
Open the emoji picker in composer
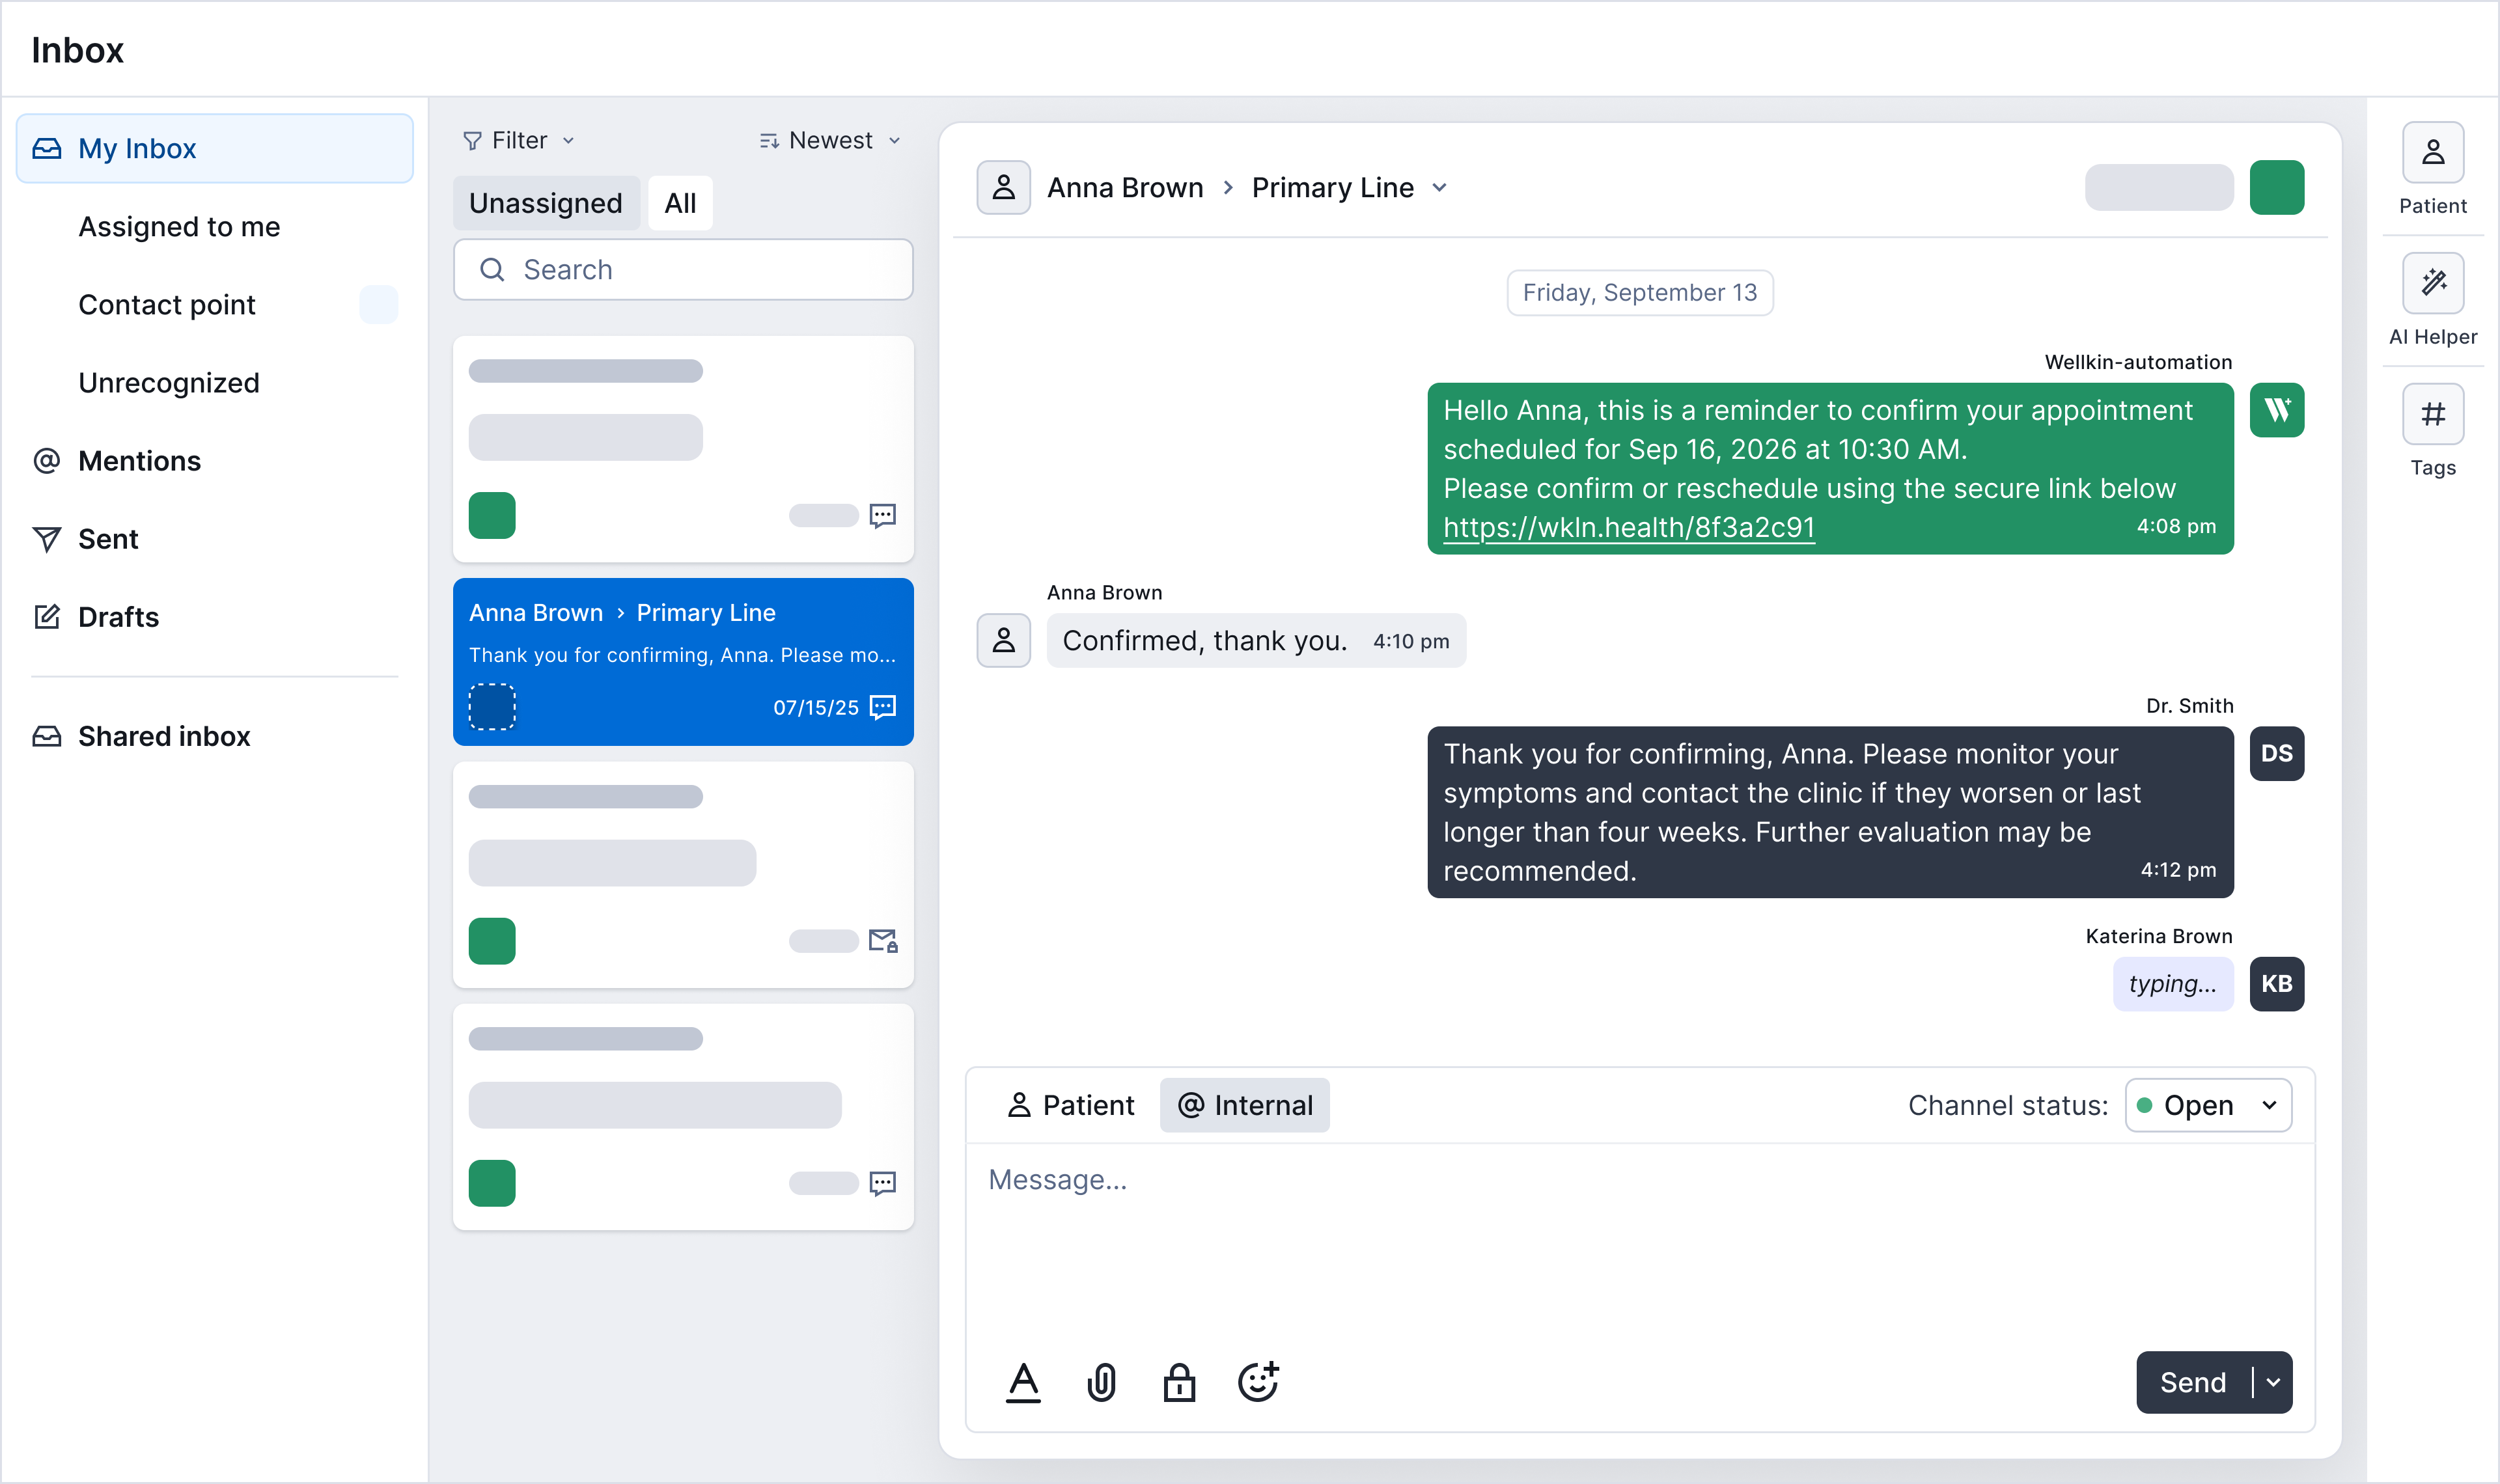(1258, 1383)
